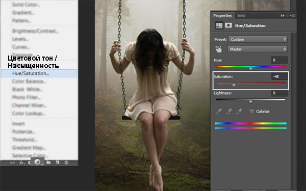Click the lower adjusted color range bar

tap(250, 128)
